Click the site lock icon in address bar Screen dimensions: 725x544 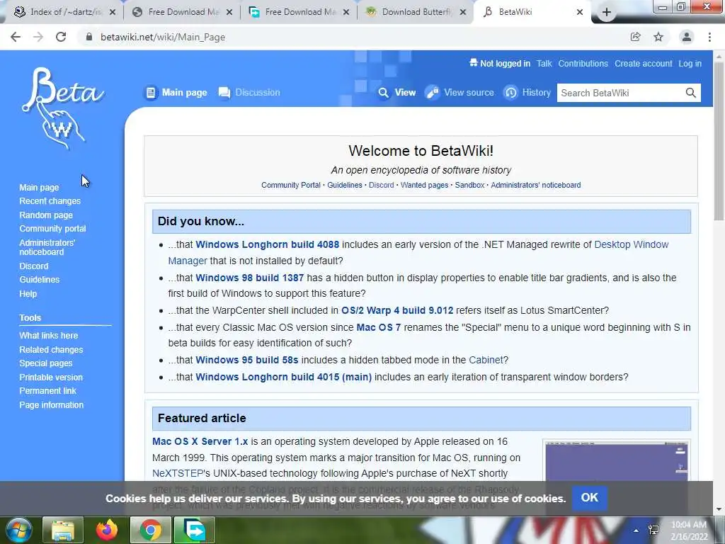[89, 37]
